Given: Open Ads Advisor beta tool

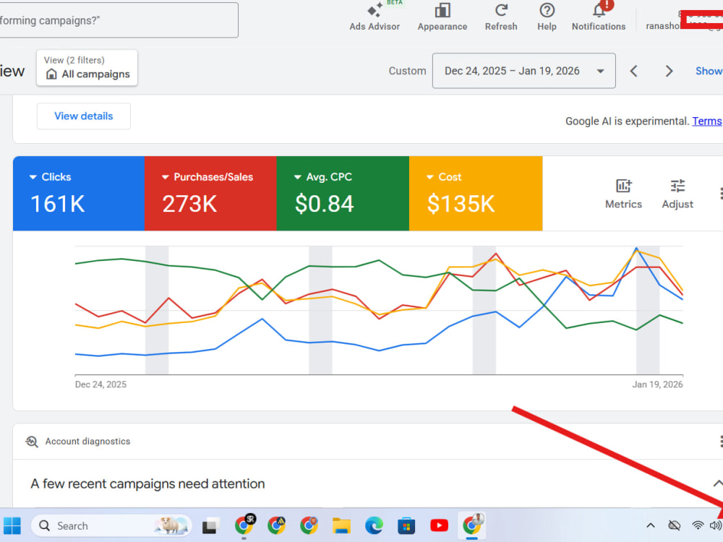Looking at the screenshot, I should (x=375, y=17).
